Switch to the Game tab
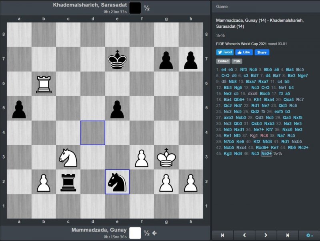320x241 pixels. [222, 7]
